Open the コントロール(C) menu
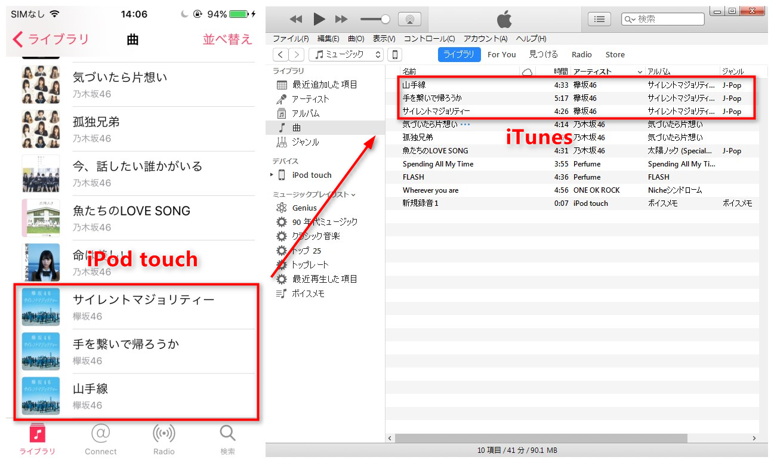 [x=429, y=39]
